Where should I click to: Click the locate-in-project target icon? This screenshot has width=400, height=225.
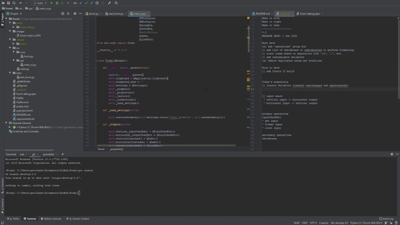click(62, 14)
